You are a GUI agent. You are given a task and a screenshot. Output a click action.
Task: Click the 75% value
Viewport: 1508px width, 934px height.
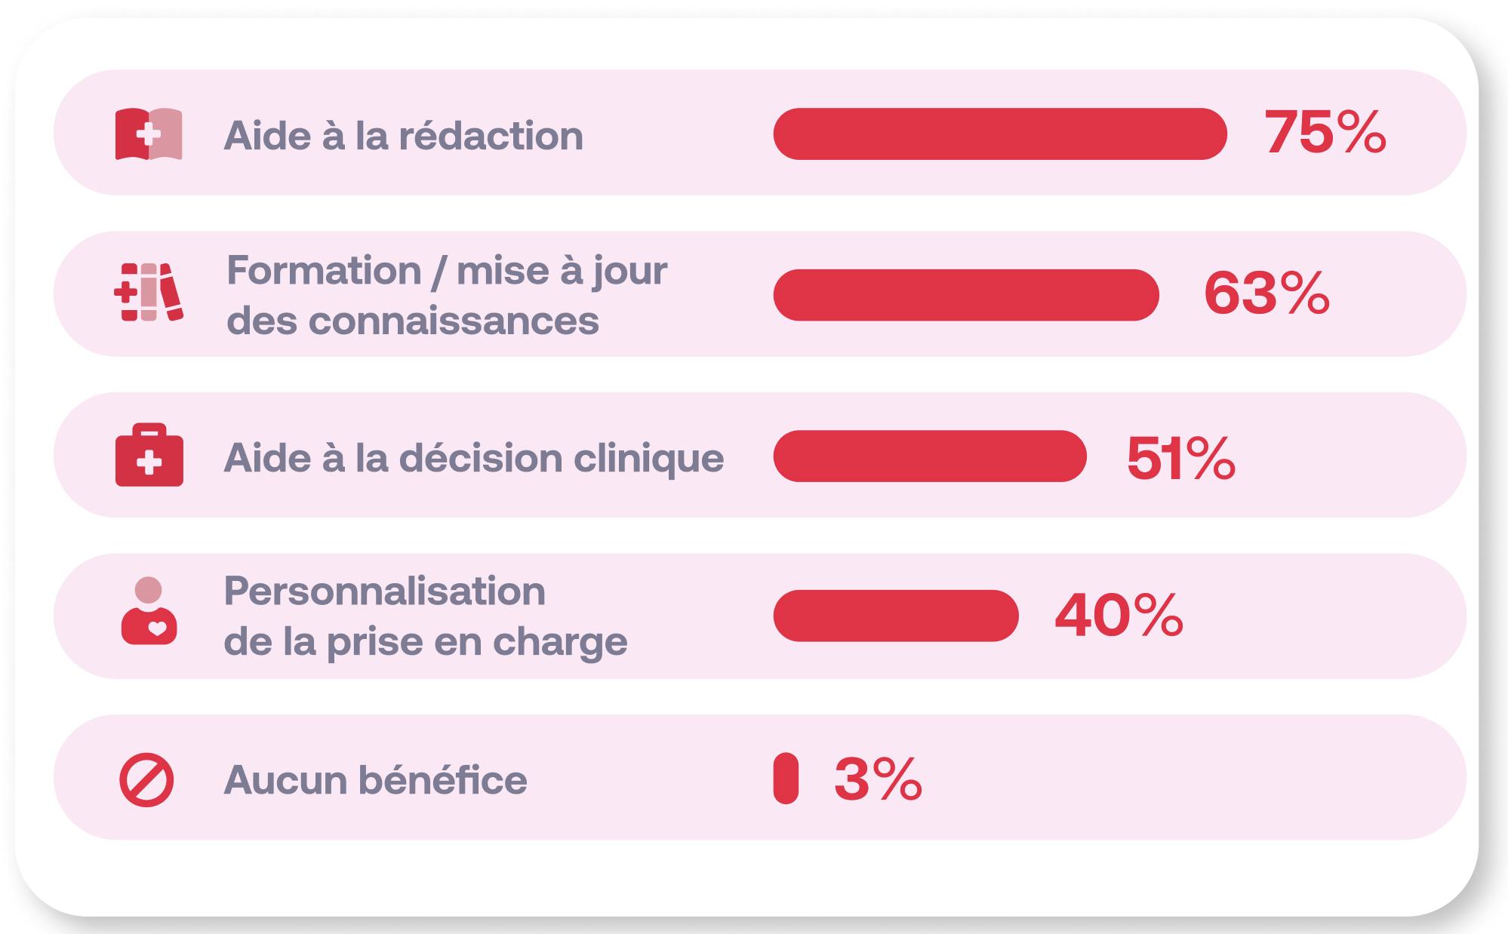[x=1325, y=133]
